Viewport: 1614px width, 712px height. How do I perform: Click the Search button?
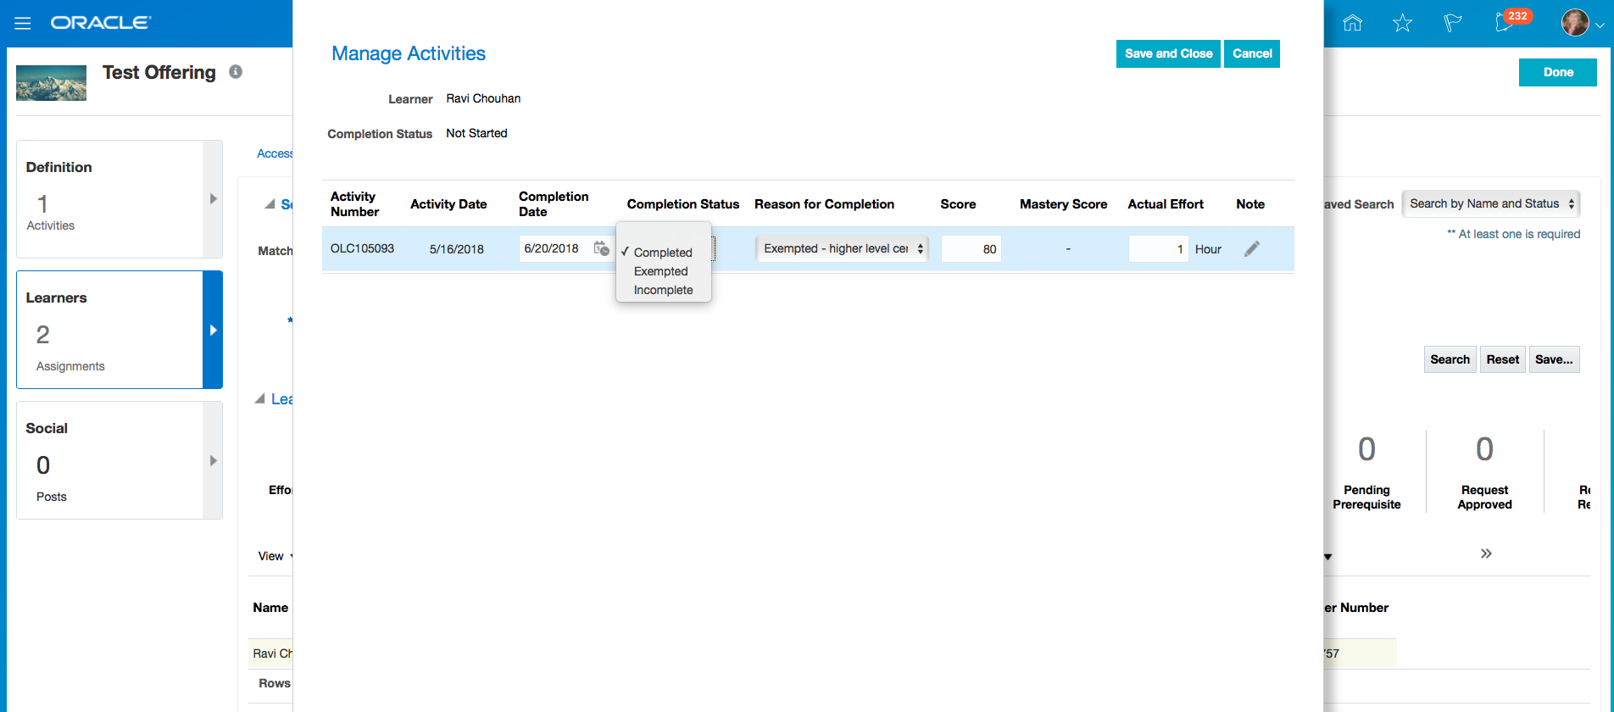coord(1450,359)
